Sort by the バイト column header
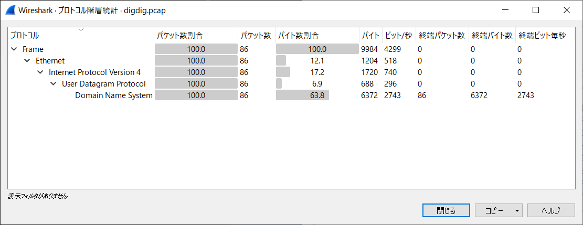Viewport: 583px width, 225px height. point(370,36)
